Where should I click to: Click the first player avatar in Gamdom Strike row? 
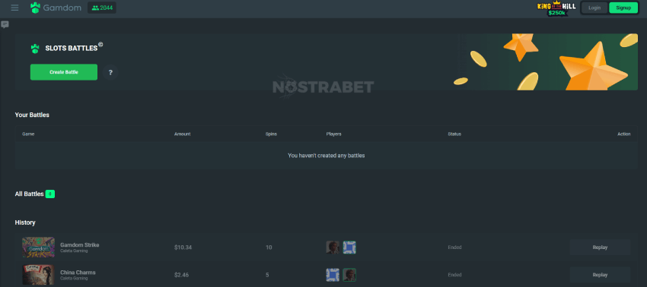(333, 248)
